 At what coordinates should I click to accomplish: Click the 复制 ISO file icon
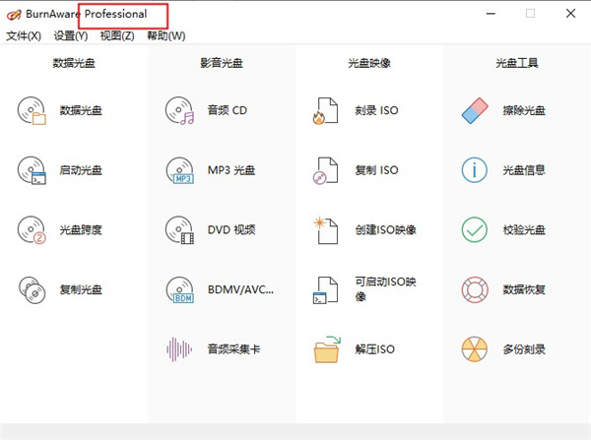[x=325, y=170]
